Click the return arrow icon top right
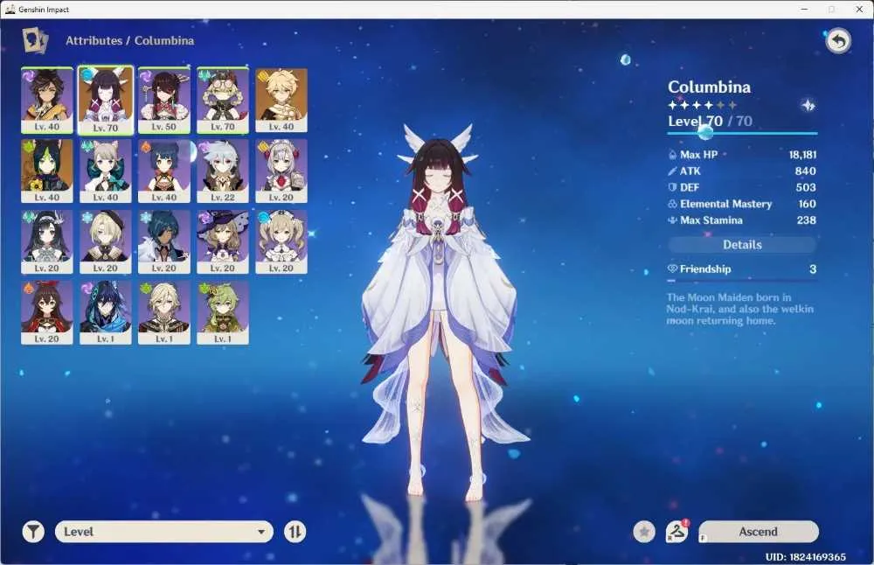Viewport: 874px width, 565px height. coord(838,41)
